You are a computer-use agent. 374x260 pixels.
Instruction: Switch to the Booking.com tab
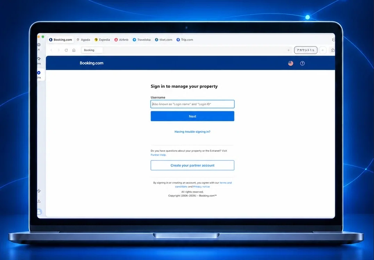coord(60,40)
